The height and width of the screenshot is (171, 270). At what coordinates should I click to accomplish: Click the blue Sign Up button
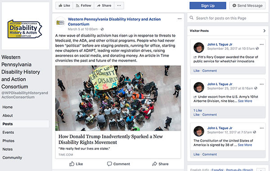pos(207,6)
